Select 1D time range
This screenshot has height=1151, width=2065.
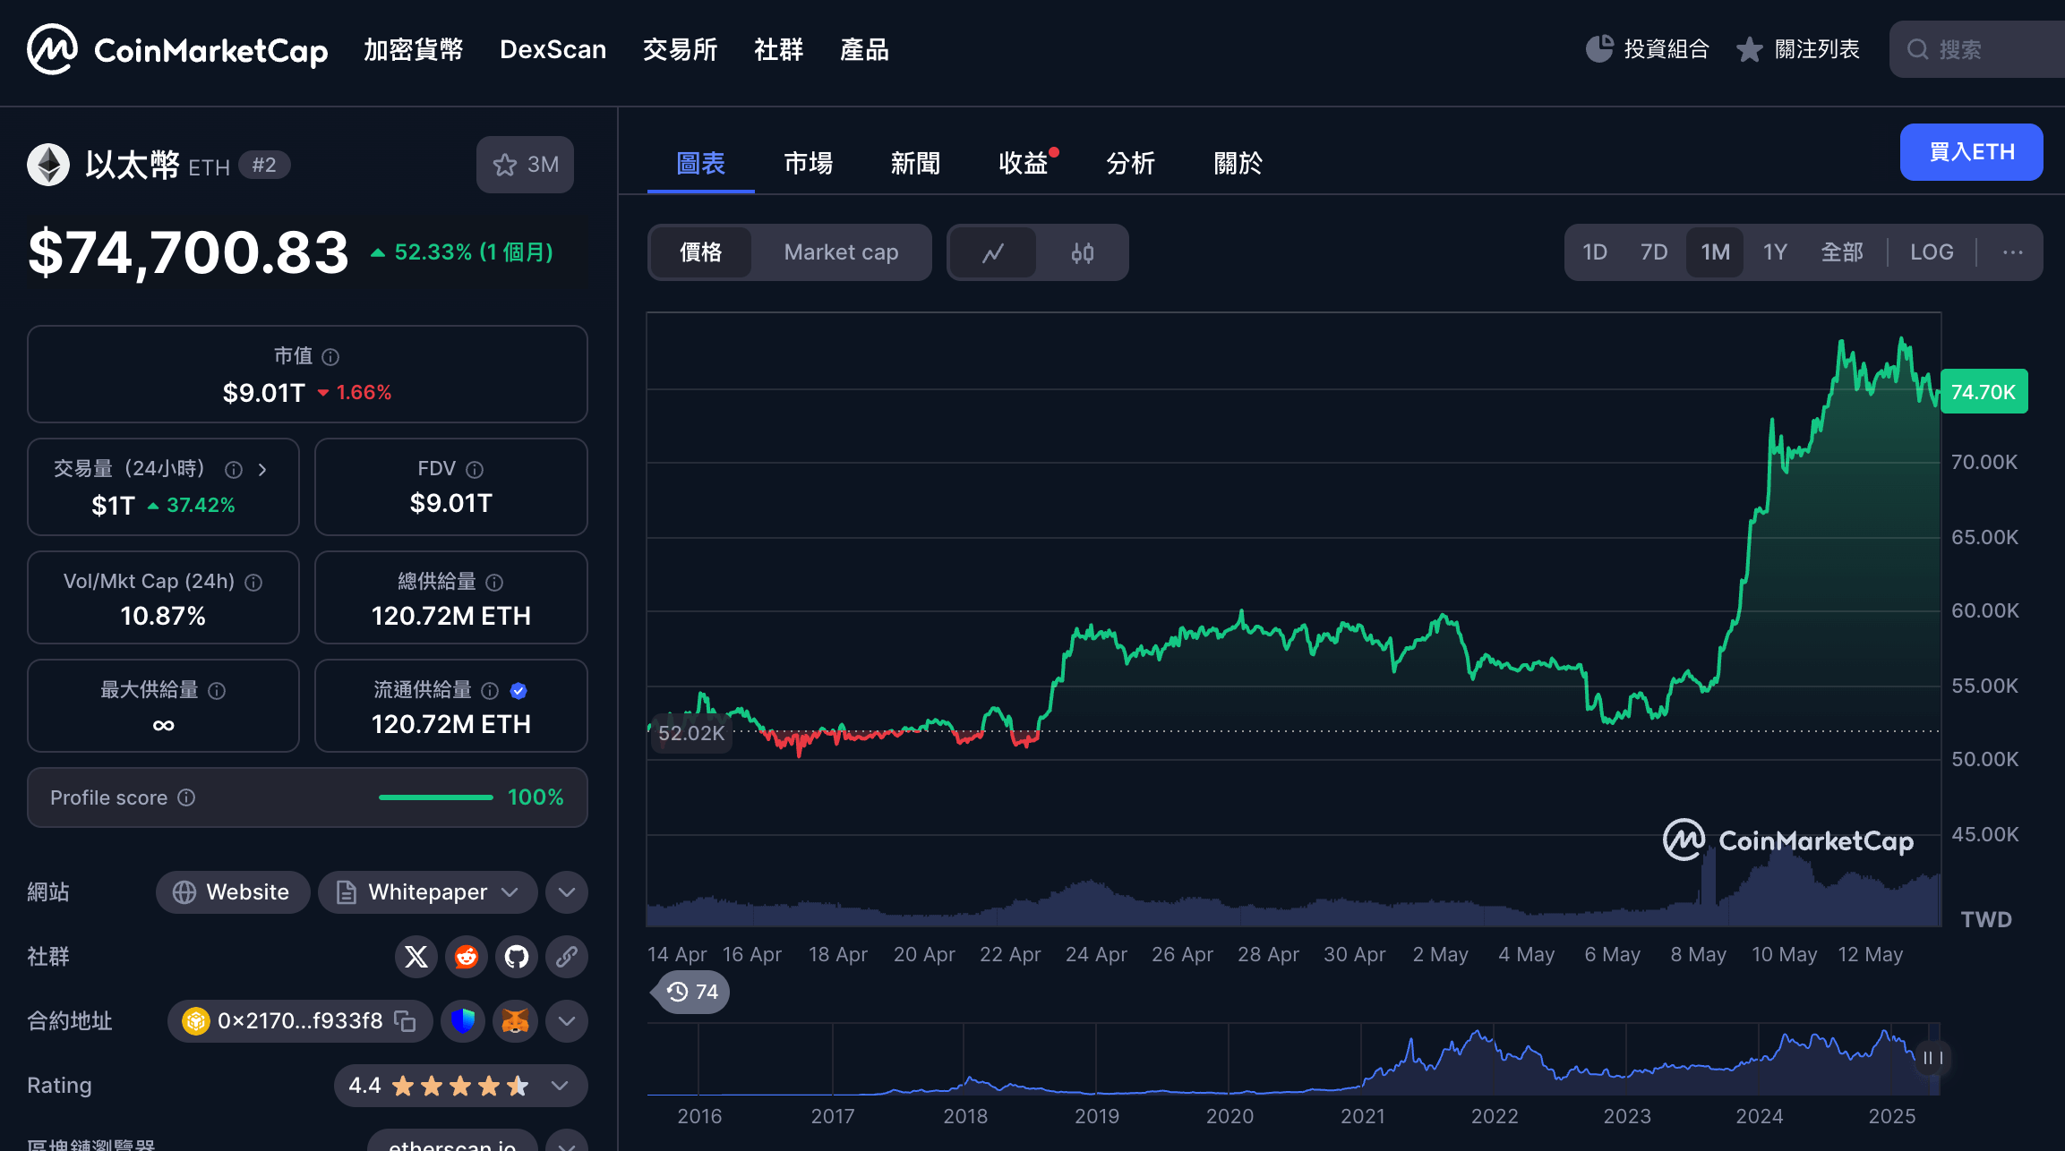(x=1595, y=252)
